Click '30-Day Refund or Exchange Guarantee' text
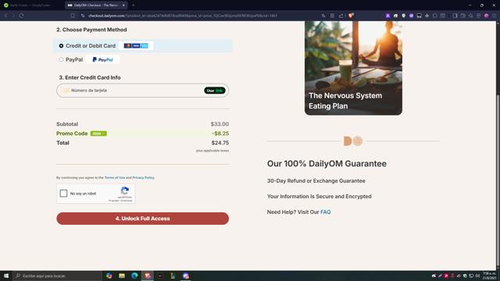 [x=316, y=180]
